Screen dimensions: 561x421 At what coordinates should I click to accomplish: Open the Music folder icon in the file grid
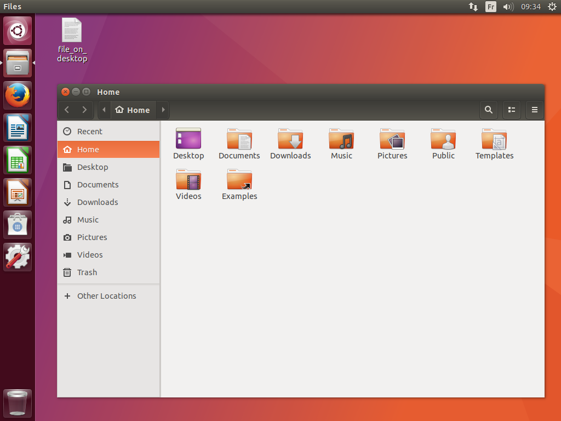(x=341, y=139)
